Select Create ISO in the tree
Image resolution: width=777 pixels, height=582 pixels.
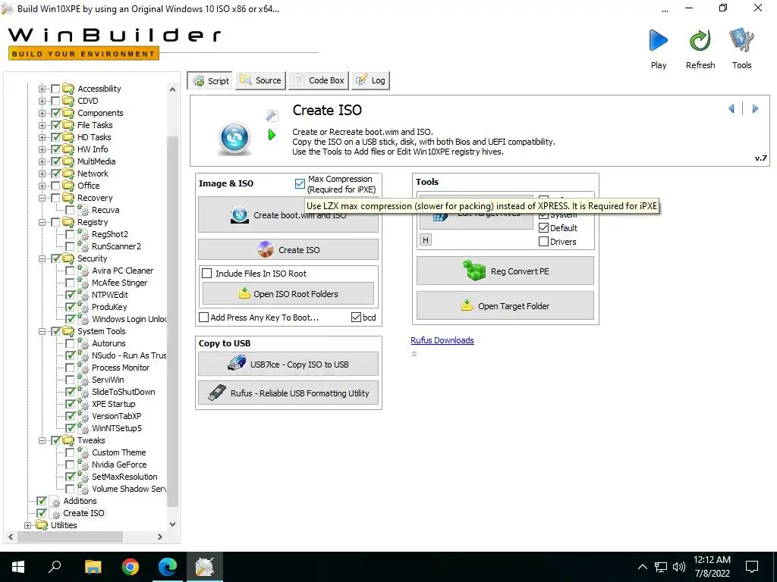(x=83, y=513)
